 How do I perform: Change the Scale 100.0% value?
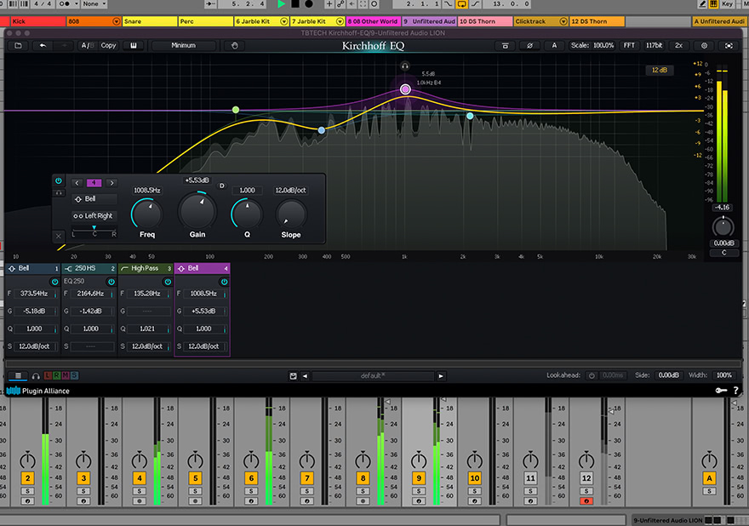603,45
